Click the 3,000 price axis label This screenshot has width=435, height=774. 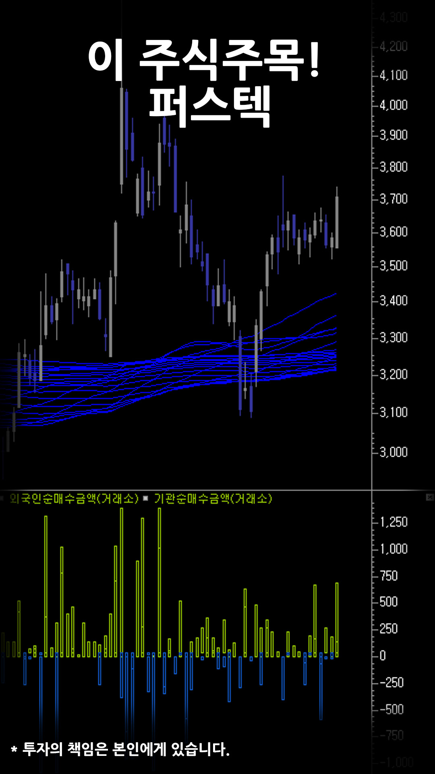coord(394,452)
